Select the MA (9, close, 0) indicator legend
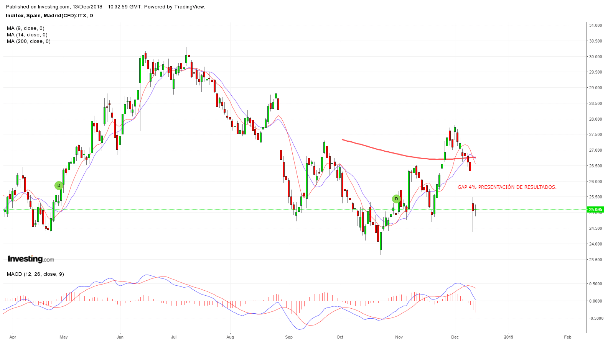608x342 pixels. pyautogui.click(x=26, y=28)
